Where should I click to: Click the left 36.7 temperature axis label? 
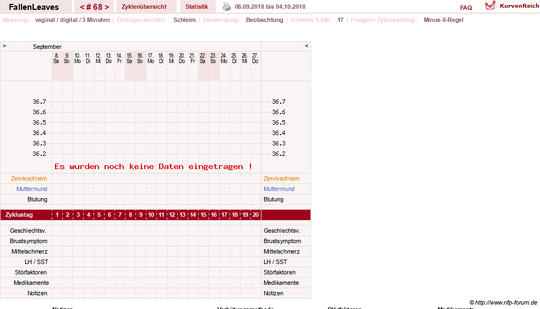(39, 102)
